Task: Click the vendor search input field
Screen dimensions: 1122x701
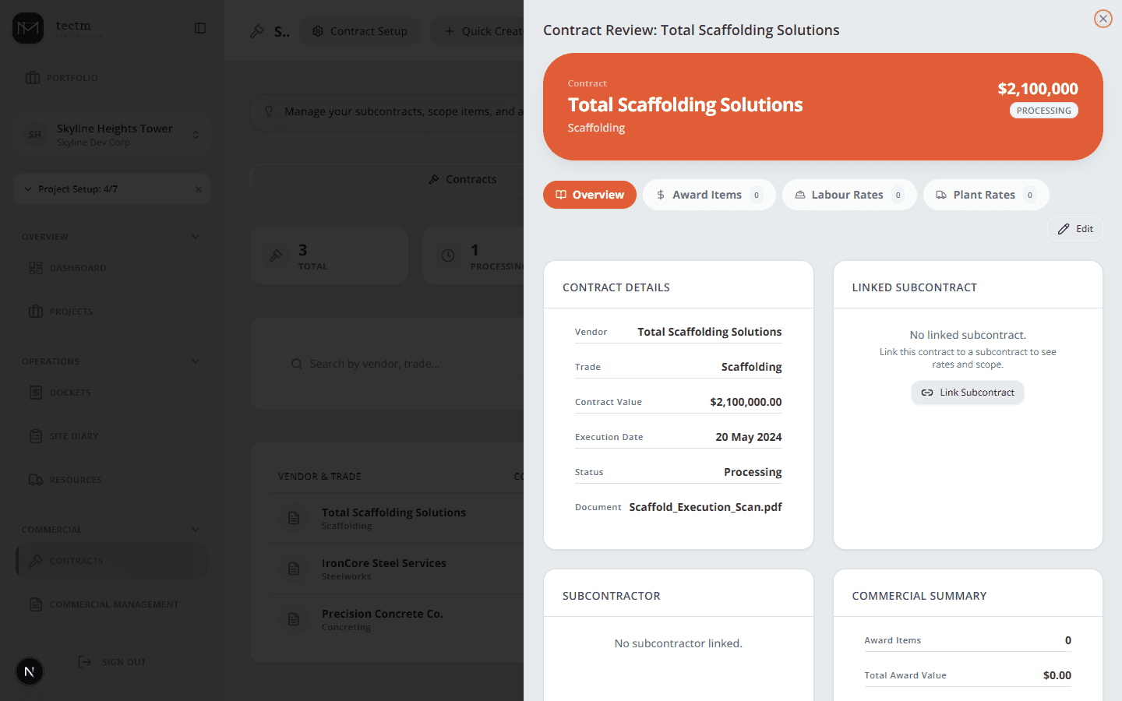Action: click(x=405, y=364)
